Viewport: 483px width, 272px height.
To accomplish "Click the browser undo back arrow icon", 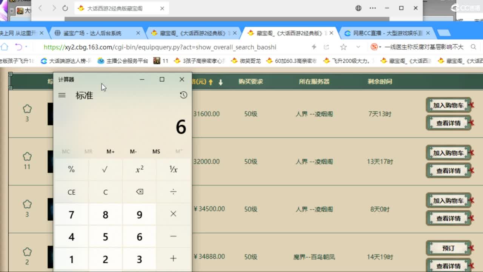I will coord(18,47).
